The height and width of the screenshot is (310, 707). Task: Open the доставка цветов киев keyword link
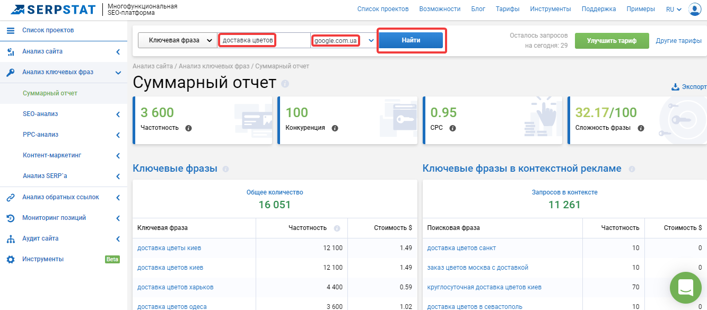pyautogui.click(x=170, y=268)
